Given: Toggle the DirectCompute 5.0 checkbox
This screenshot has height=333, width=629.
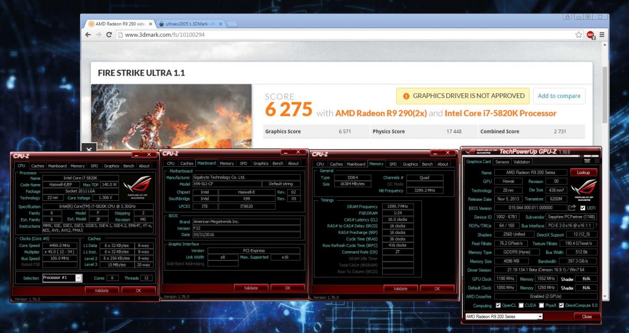Looking at the screenshot, I should (x=561, y=305).
